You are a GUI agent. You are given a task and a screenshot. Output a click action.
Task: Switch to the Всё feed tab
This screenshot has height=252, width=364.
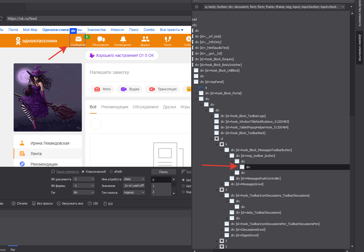93,107
